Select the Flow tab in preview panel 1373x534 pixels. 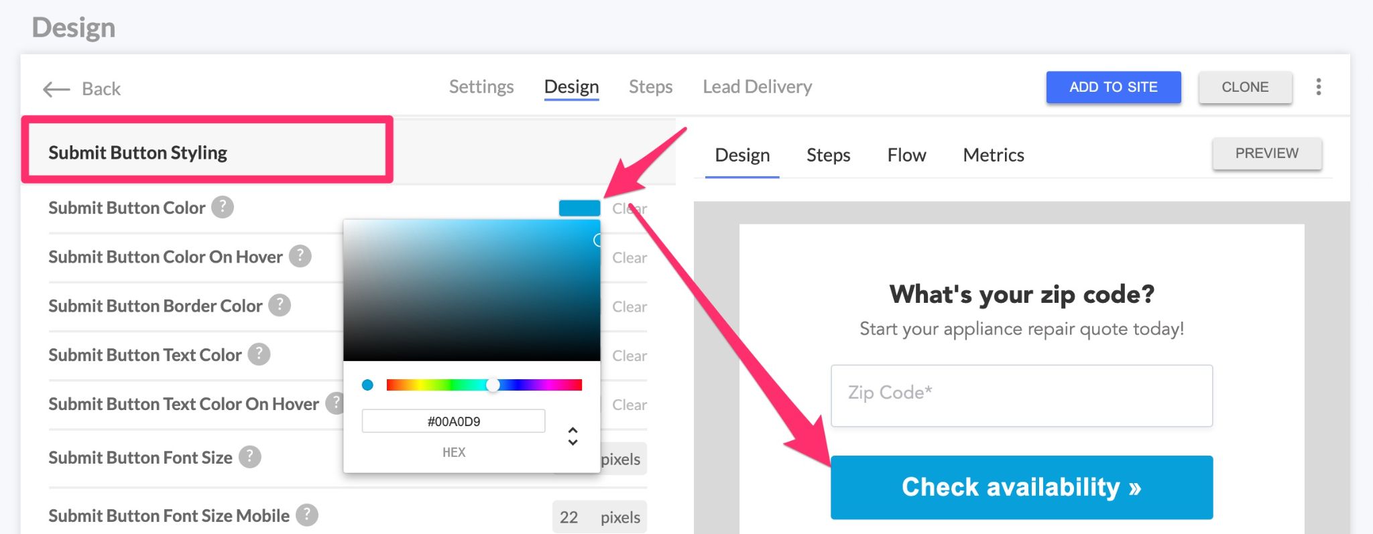(906, 155)
